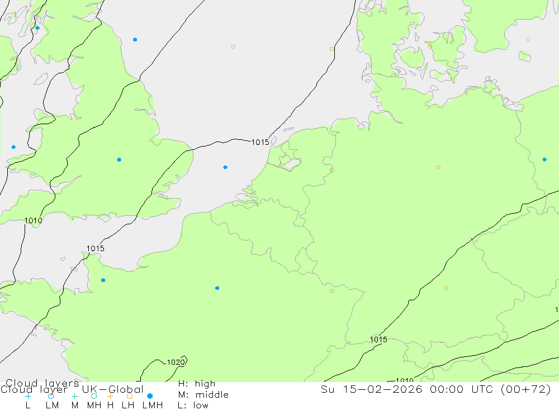Click the orange circle LH legend symbol

click(x=130, y=396)
